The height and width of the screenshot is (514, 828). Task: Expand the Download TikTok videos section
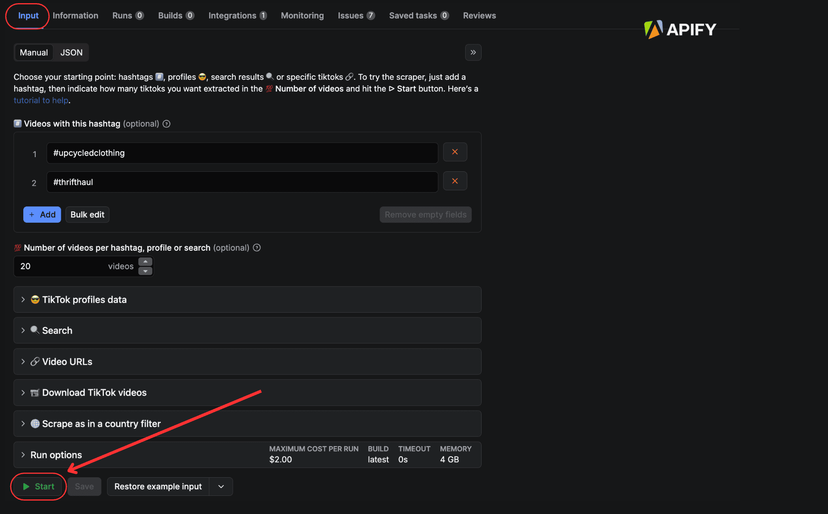coord(94,393)
